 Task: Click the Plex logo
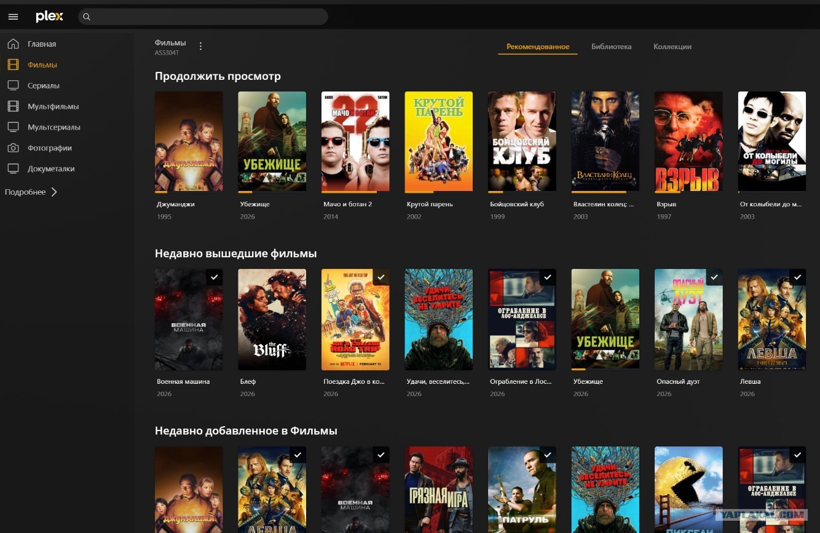point(49,17)
